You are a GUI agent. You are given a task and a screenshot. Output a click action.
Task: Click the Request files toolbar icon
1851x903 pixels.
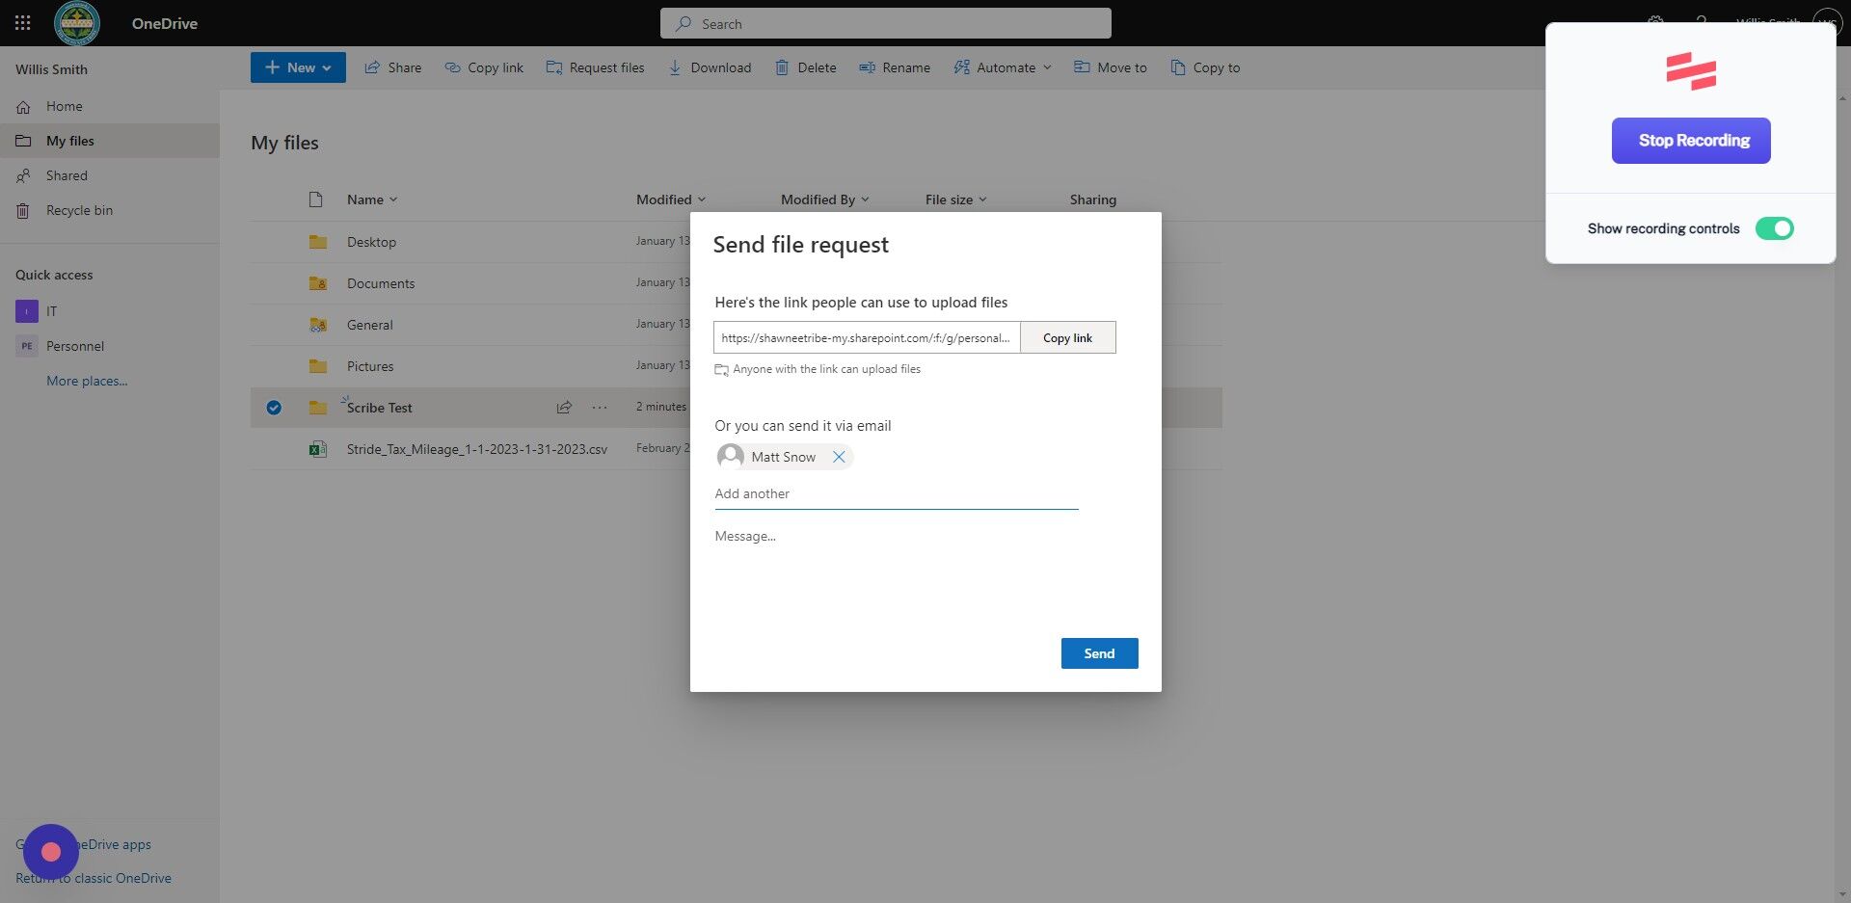click(x=555, y=67)
